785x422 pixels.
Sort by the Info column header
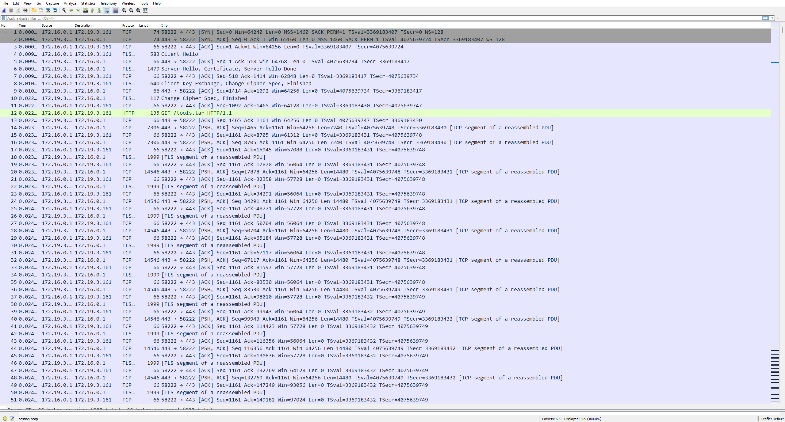465,25
